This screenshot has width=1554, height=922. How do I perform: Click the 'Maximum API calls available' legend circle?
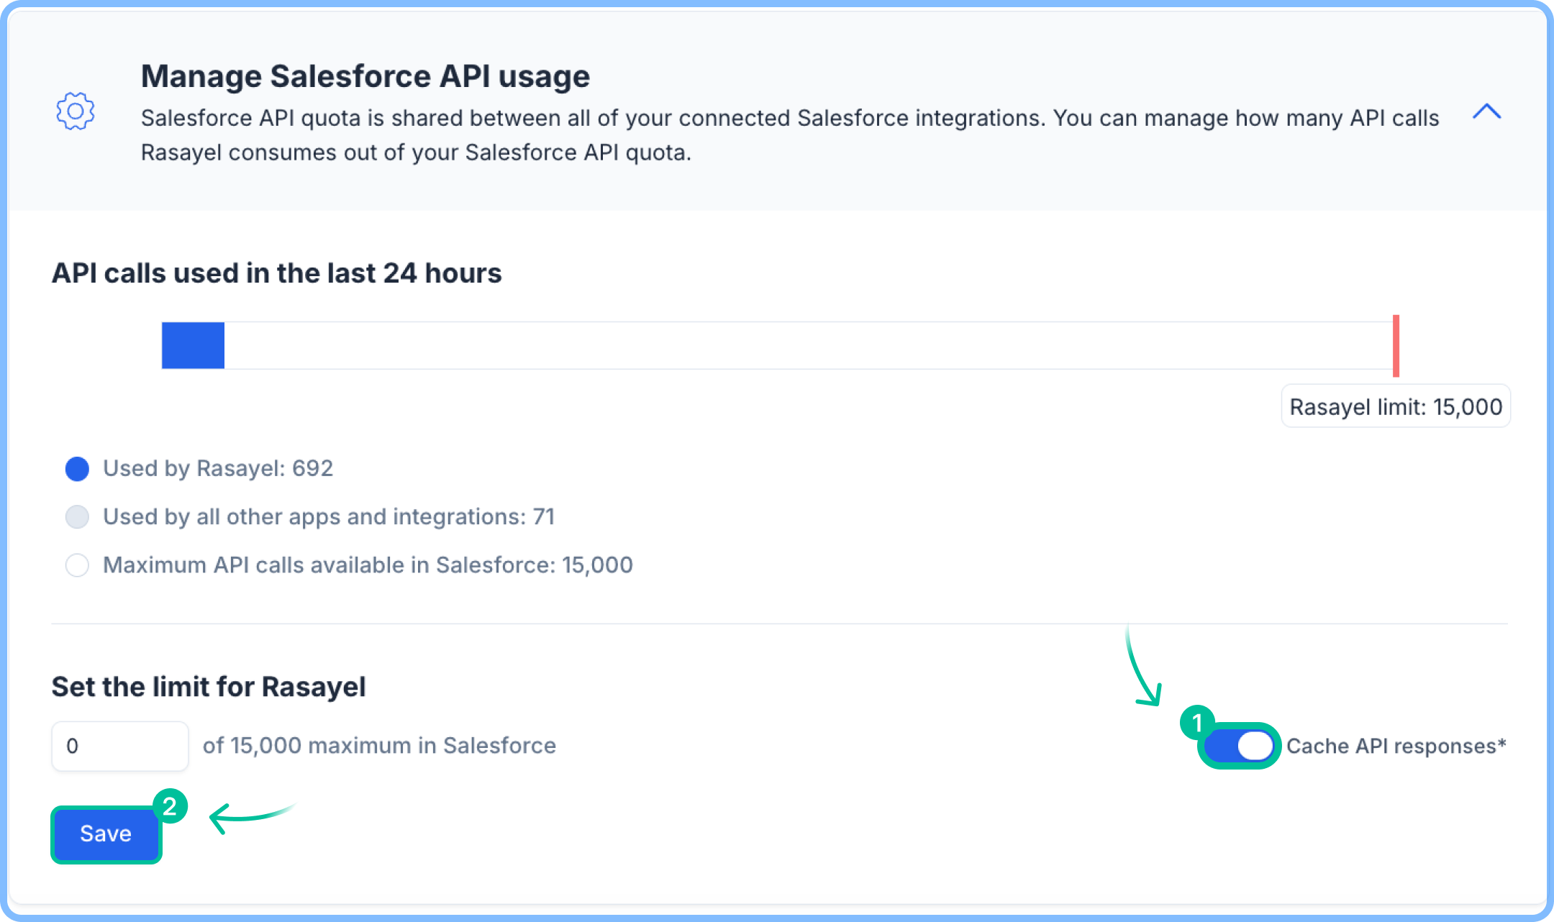pos(76,565)
